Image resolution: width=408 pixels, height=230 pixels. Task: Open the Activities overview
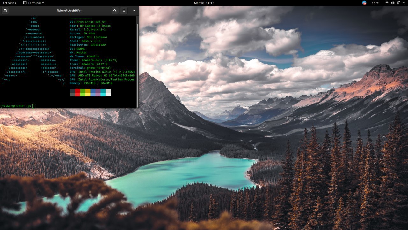point(9,3)
